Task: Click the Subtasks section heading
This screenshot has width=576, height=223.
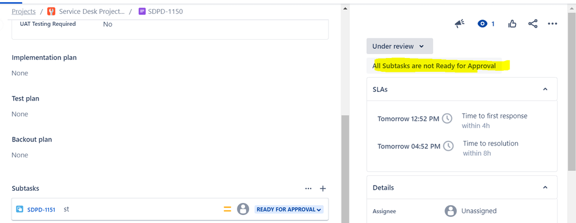Action: [x=25, y=188]
